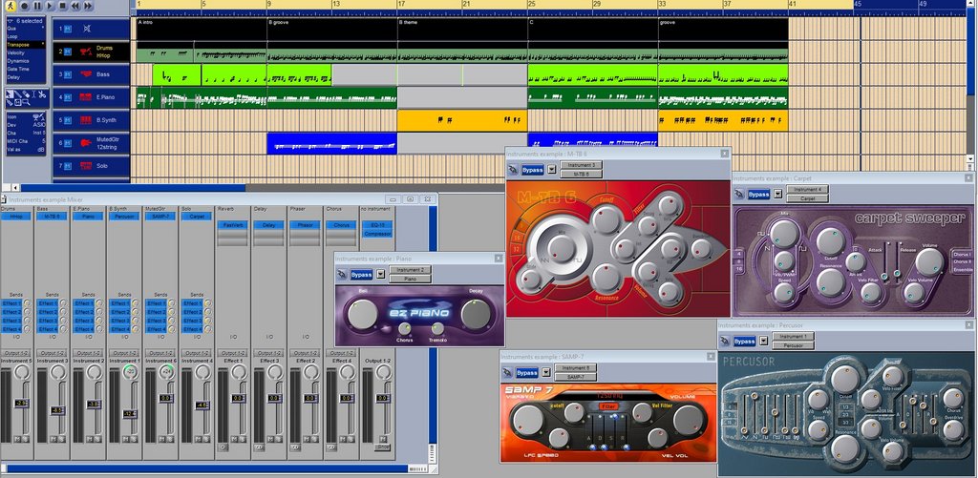Stop playback with the Stop button
Screen dimensions: 978x478
pyautogui.click(x=62, y=6)
